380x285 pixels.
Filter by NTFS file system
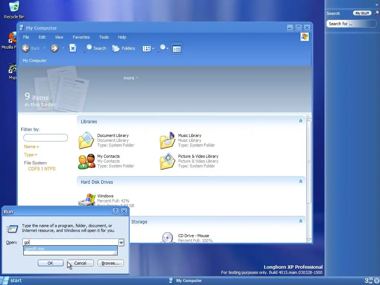tap(50, 169)
